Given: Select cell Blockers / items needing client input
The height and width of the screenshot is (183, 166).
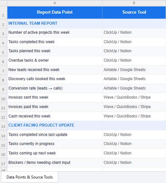Looking at the screenshot, I should click(55, 163).
